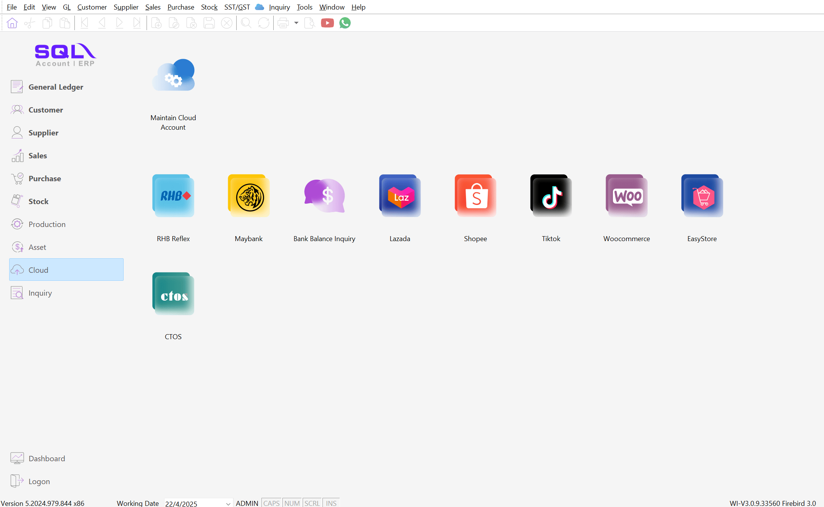Expand the Working Date dropdown
Viewport: 824px width, 507px height.
click(228, 504)
